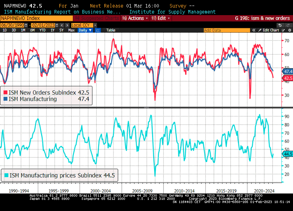Select the 1D time range

tap(5, 30)
